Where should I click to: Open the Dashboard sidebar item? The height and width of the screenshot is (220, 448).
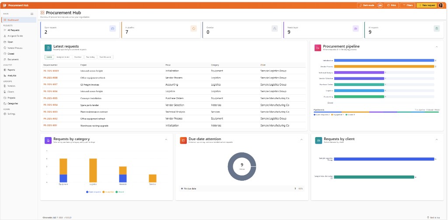(19, 20)
